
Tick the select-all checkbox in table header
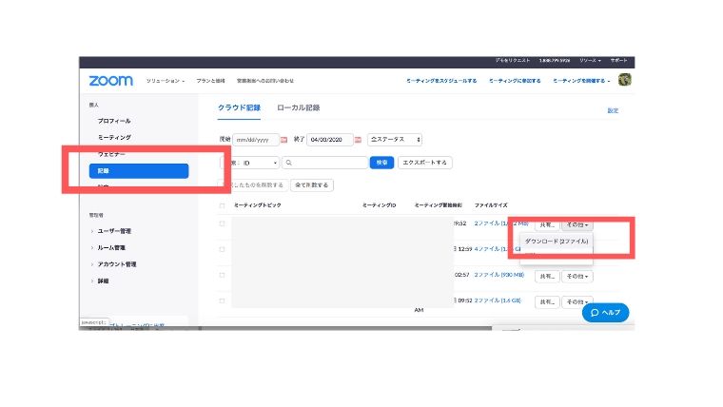pos(222,205)
